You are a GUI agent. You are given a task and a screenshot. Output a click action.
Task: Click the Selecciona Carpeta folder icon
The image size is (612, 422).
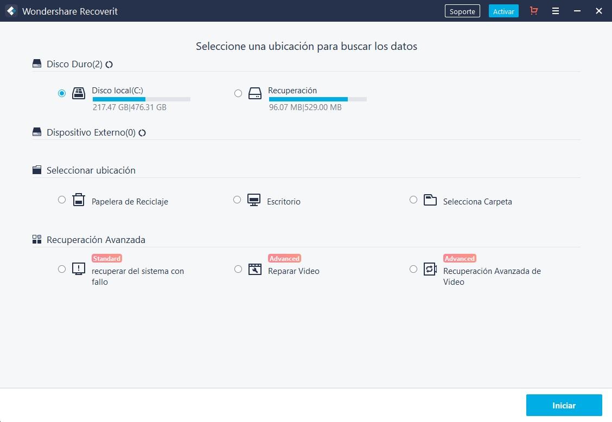[x=430, y=200]
